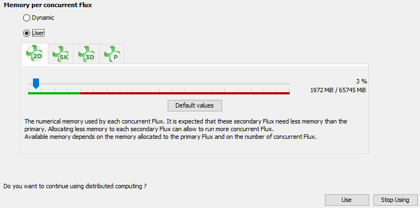Viewport: 420px width, 208px height.
Task: Click the red zone of the memory bar
Action: 185,93
